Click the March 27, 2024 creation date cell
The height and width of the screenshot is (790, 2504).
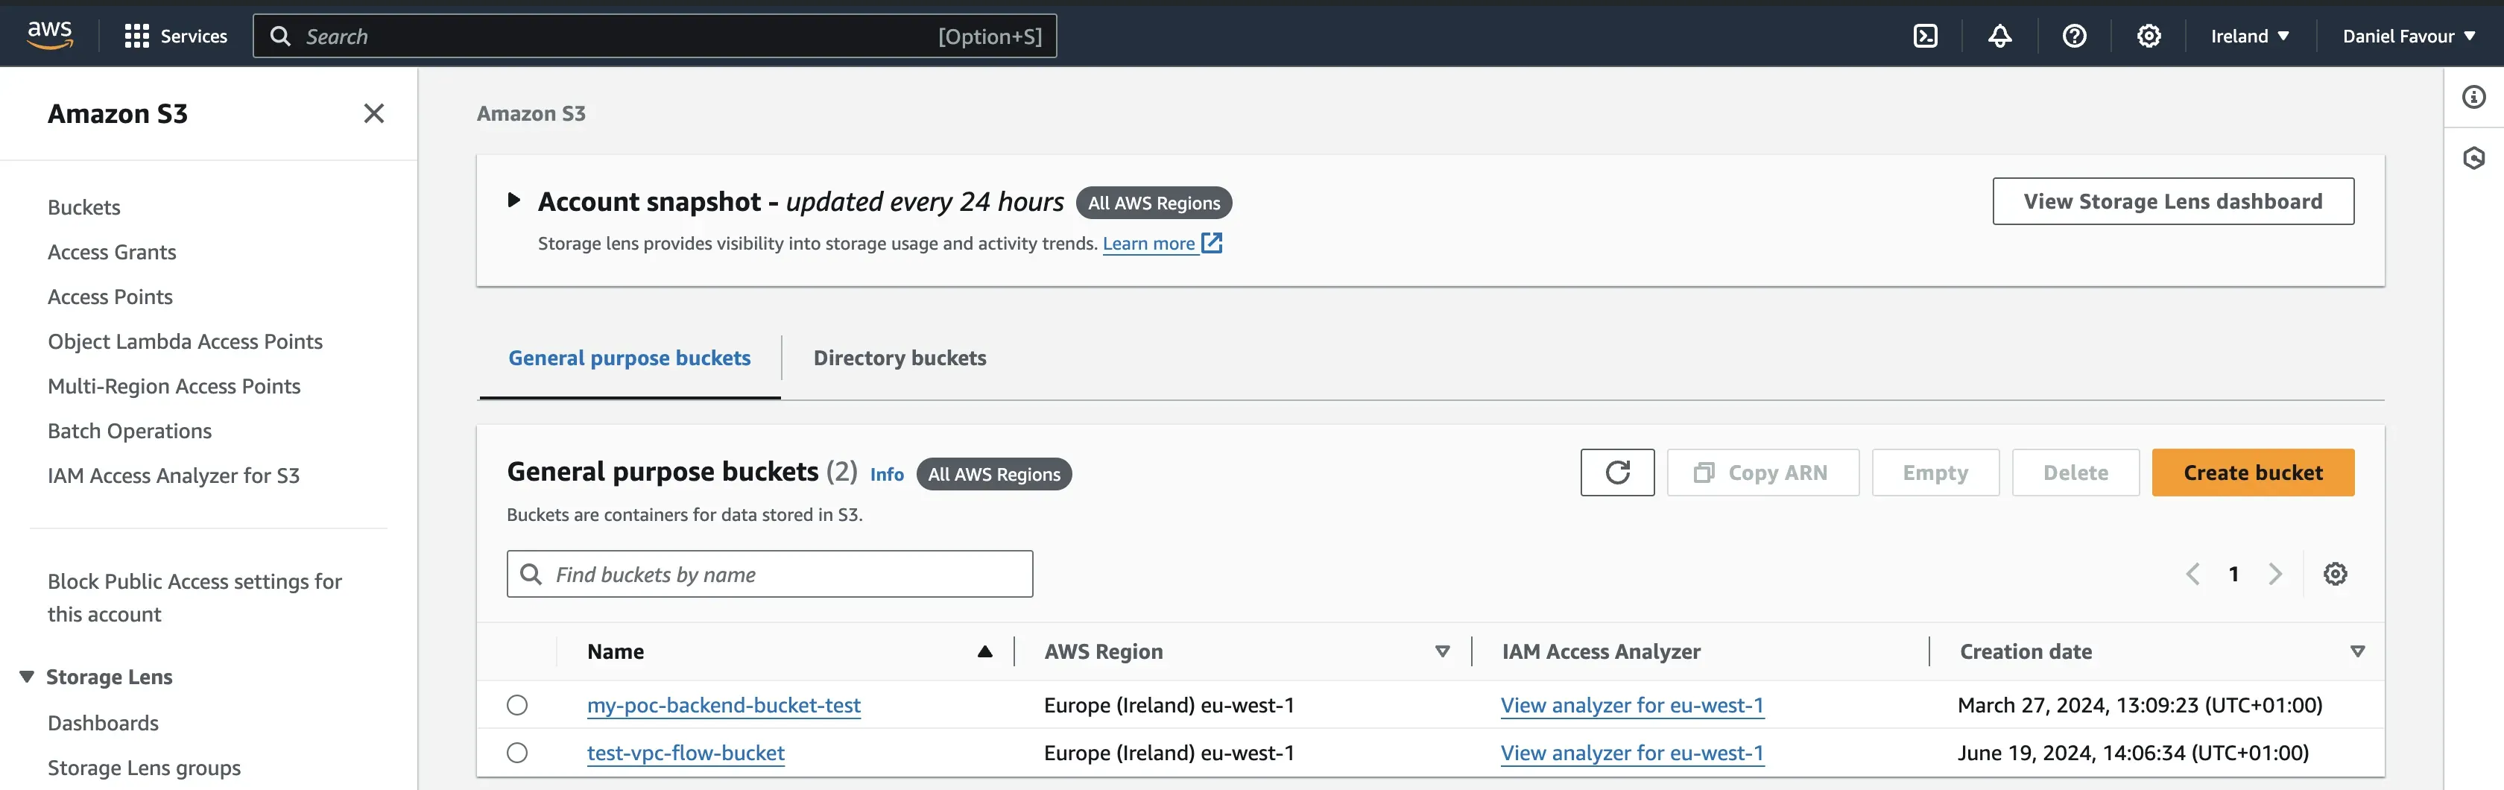(2140, 704)
